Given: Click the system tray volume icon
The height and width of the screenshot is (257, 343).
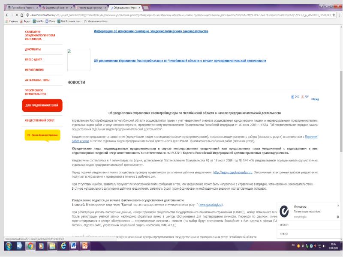Looking at the screenshot, I should point(324,246).
